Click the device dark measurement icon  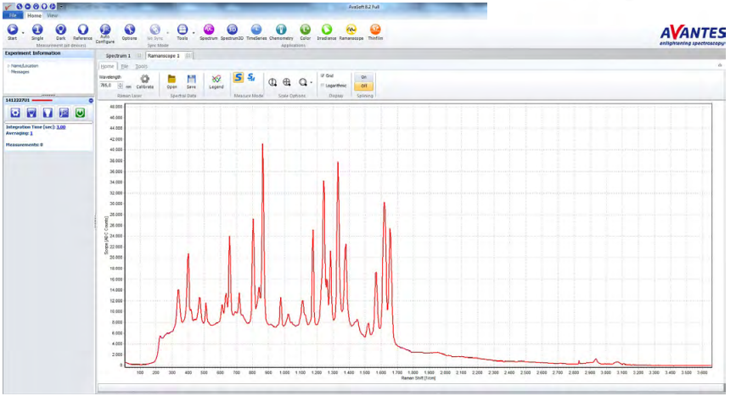[31, 113]
